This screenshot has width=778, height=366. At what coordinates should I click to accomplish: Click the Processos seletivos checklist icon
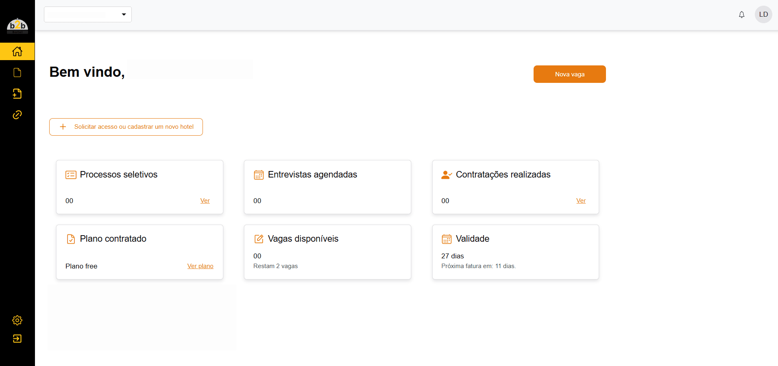[71, 175]
